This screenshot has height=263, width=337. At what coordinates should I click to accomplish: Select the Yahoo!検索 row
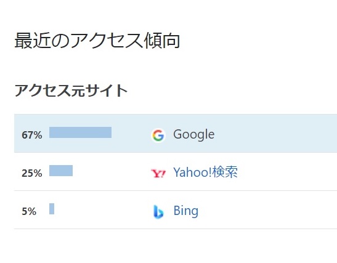point(176,172)
